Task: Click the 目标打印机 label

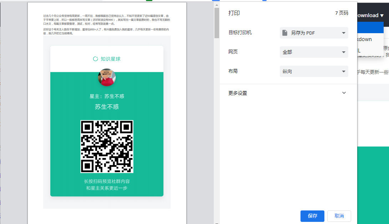Action: click(240, 32)
